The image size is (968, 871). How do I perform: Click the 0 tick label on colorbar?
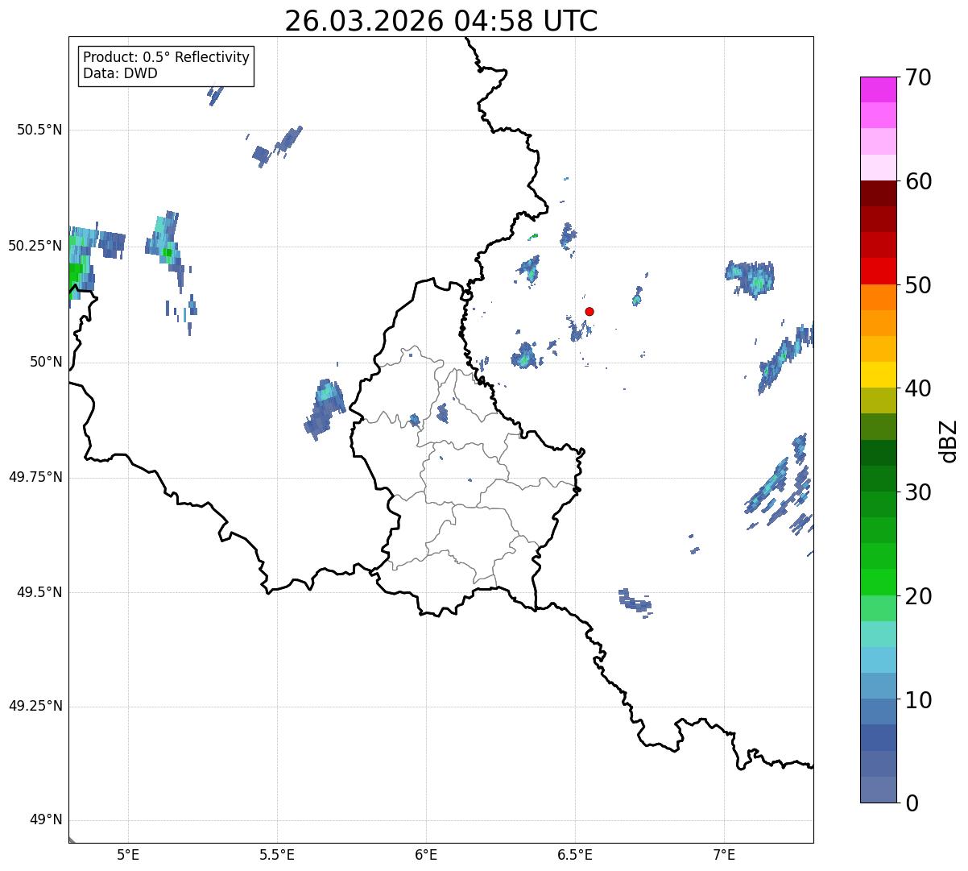click(912, 803)
